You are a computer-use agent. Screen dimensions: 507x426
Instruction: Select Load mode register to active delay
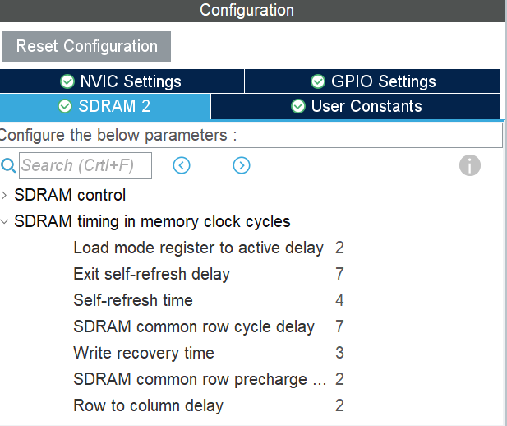(197, 248)
